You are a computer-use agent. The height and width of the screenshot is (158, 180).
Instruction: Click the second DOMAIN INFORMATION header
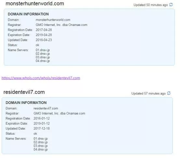coord(26,103)
